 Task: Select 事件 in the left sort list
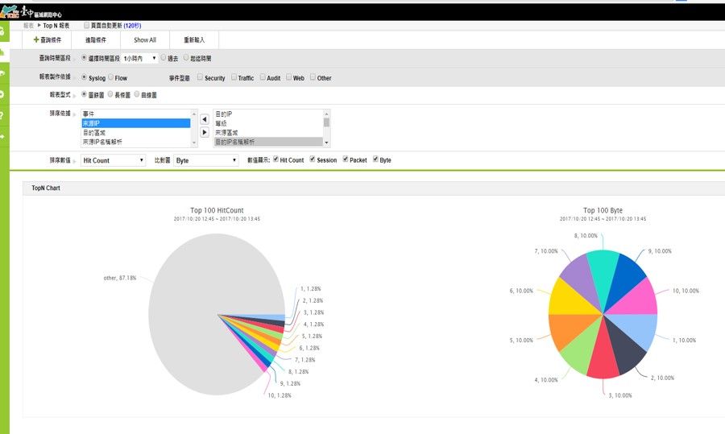pyautogui.click(x=136, y=114)
